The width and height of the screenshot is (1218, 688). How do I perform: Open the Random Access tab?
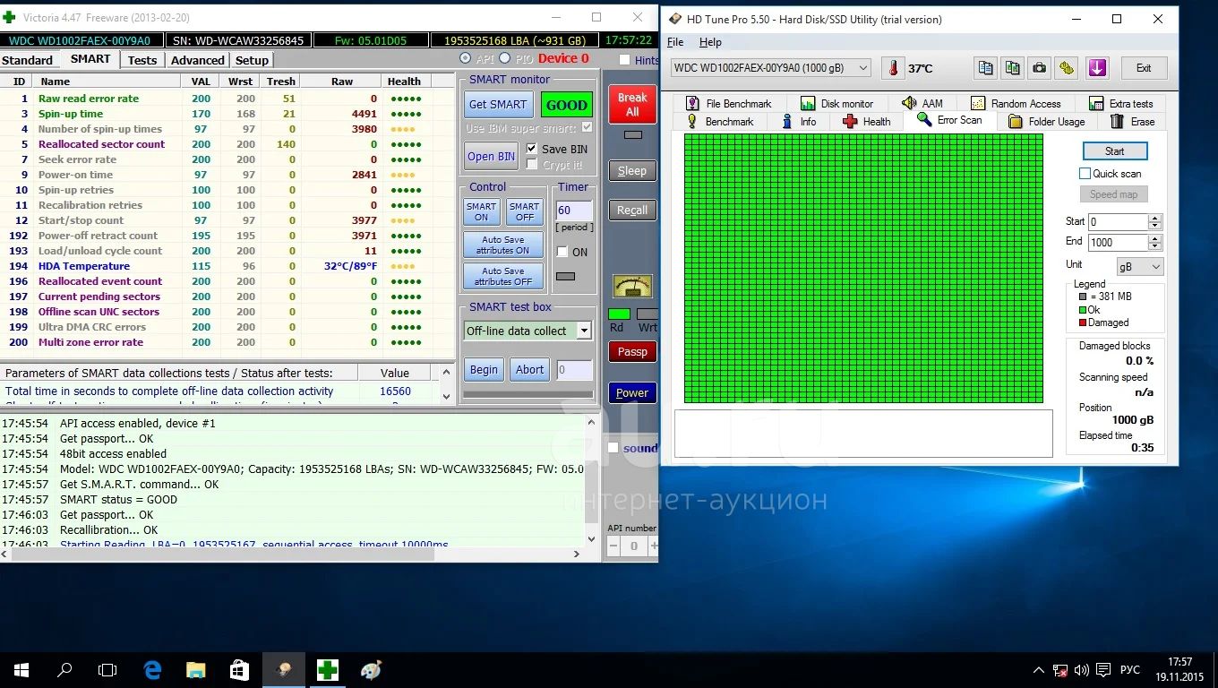1016,103
